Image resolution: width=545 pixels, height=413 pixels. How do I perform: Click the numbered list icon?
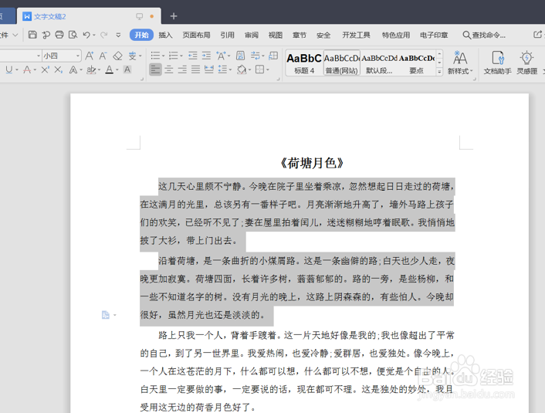[x=173, y=56]
